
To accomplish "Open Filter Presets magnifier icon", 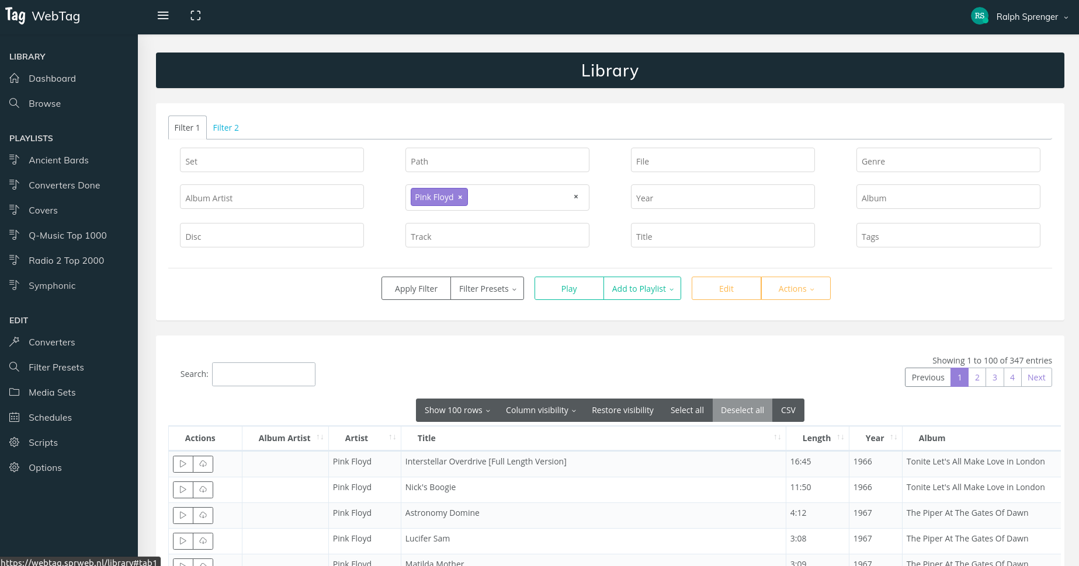I will (15, 367).
